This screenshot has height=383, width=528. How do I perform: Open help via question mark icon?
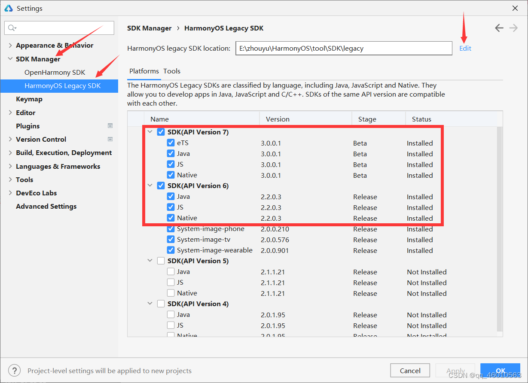tap(15, 371)
